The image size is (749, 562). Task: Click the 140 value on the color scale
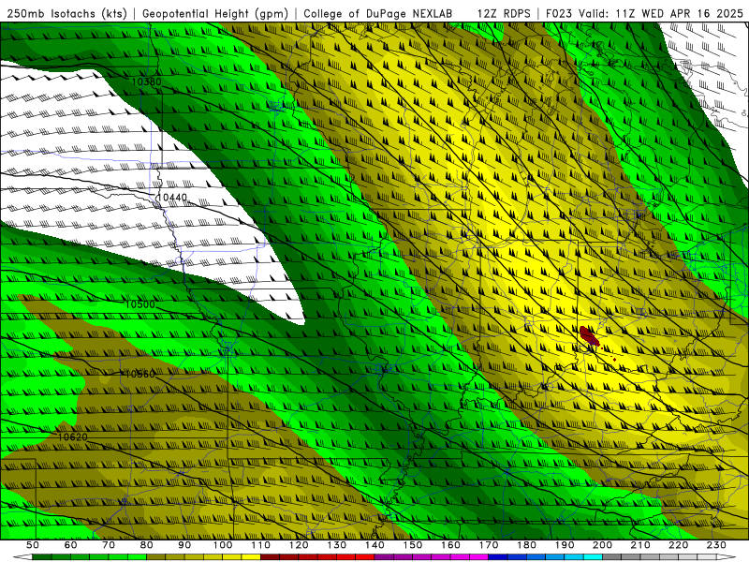(x=375, y=545)
